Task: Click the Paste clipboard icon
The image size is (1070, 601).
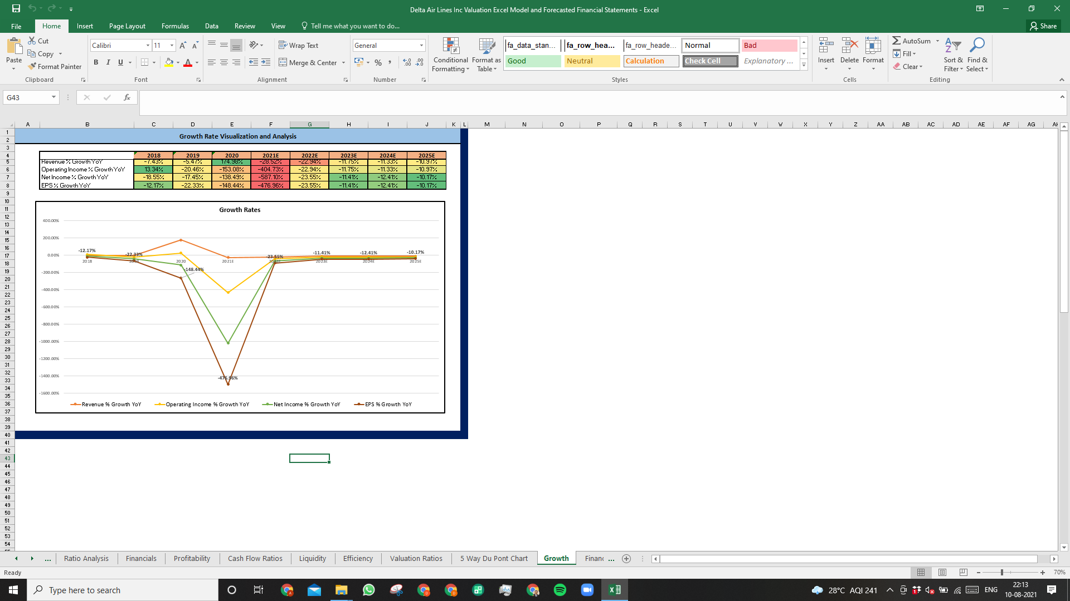Action: [14, 46]
